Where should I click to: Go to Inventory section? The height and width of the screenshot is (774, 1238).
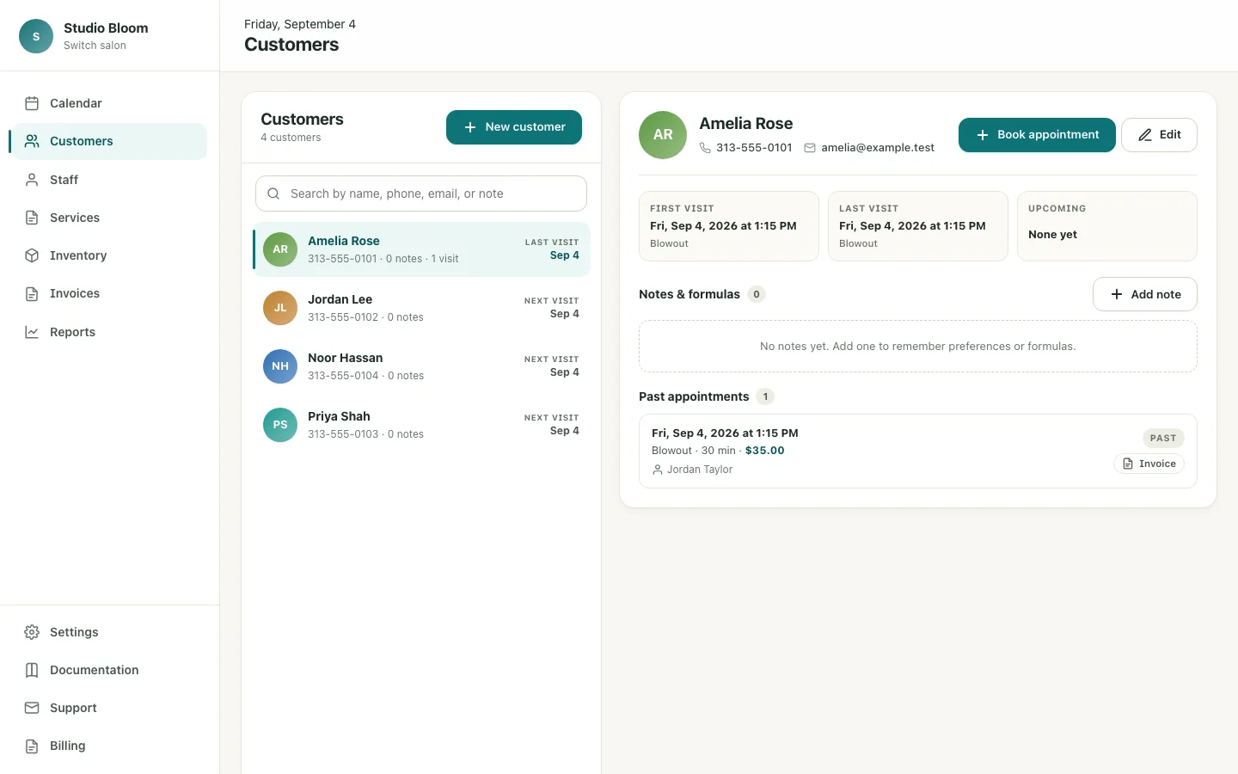coord(110,255)
